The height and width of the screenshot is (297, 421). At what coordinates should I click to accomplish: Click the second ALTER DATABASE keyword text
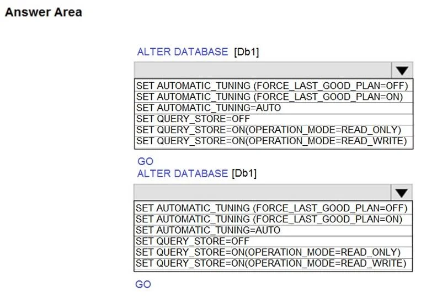coord(183,174)
